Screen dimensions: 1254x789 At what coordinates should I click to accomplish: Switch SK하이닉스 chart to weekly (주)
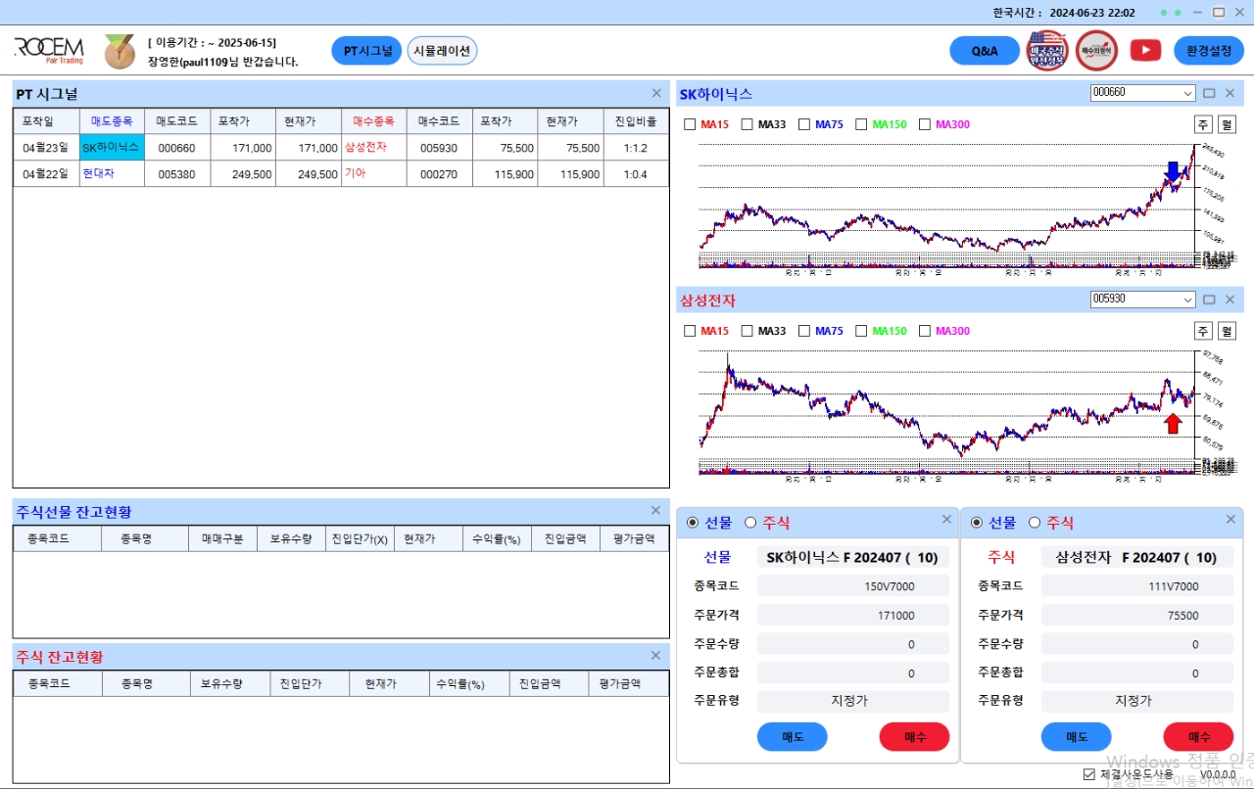(1203, 124)
